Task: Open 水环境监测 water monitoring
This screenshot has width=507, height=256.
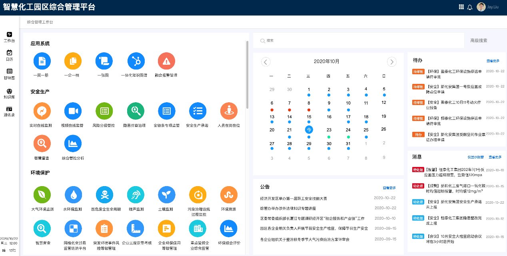Action: [73, 194]
